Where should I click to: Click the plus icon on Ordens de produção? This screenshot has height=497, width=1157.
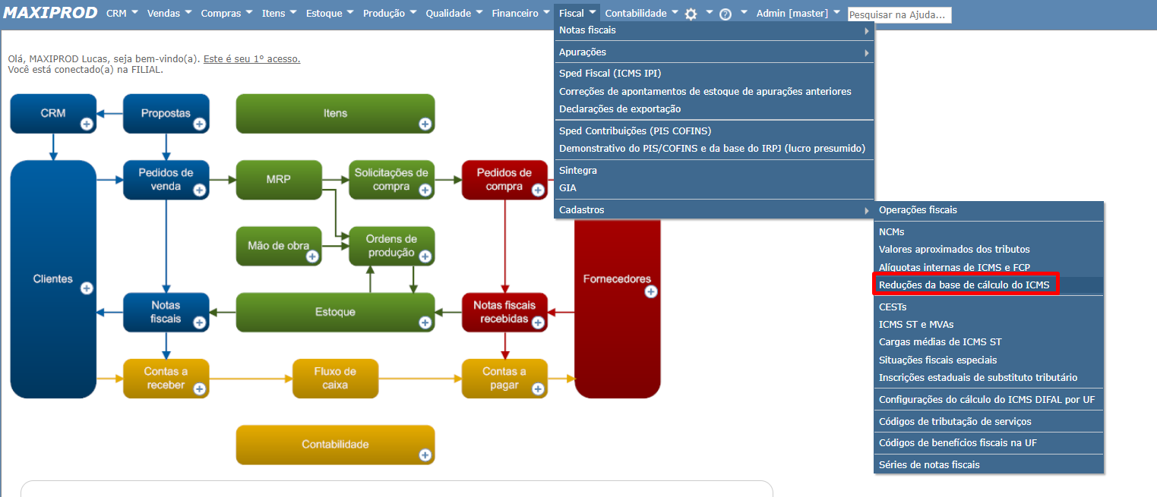pyautogui.click(x=425, y=256)
